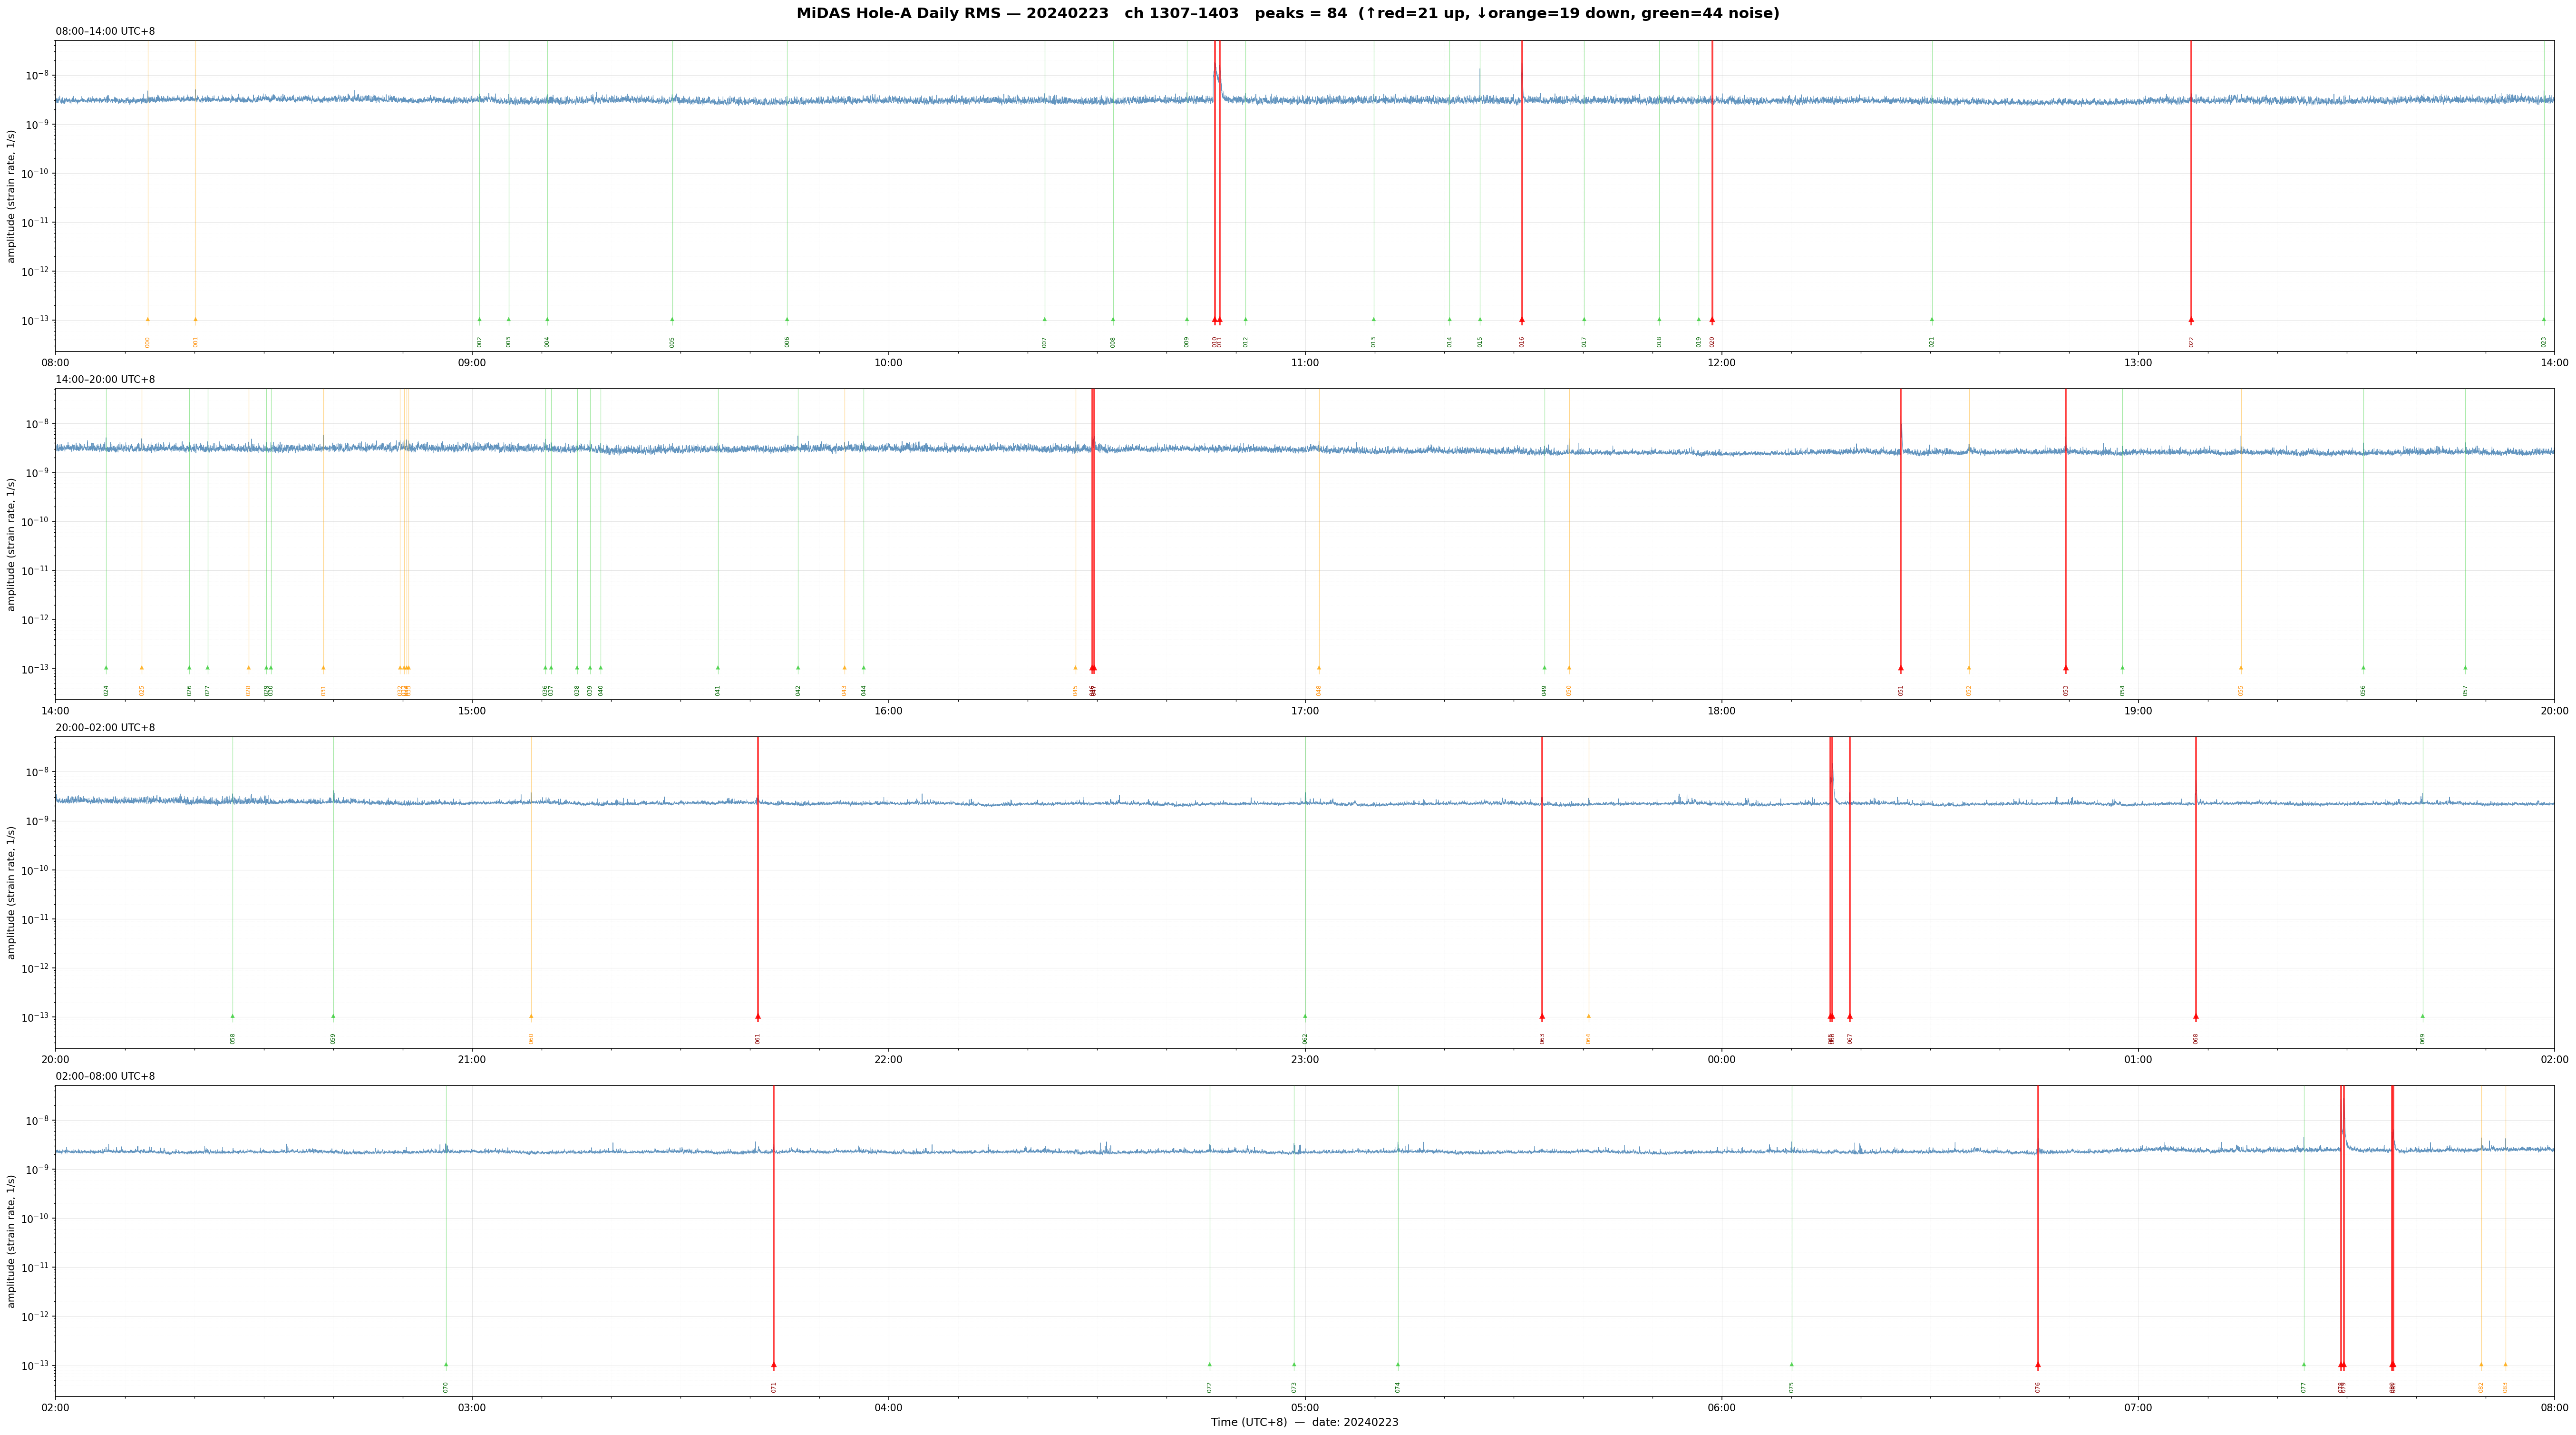This screenshot has width=2576, height=1435.
Task: Click the amplitude y-axis label of the 08:00–14:00 panel
Action: tap(12, 196)
